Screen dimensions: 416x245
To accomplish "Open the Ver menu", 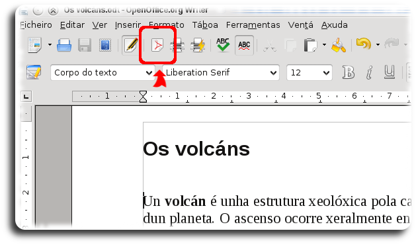I will click(99, 25).
